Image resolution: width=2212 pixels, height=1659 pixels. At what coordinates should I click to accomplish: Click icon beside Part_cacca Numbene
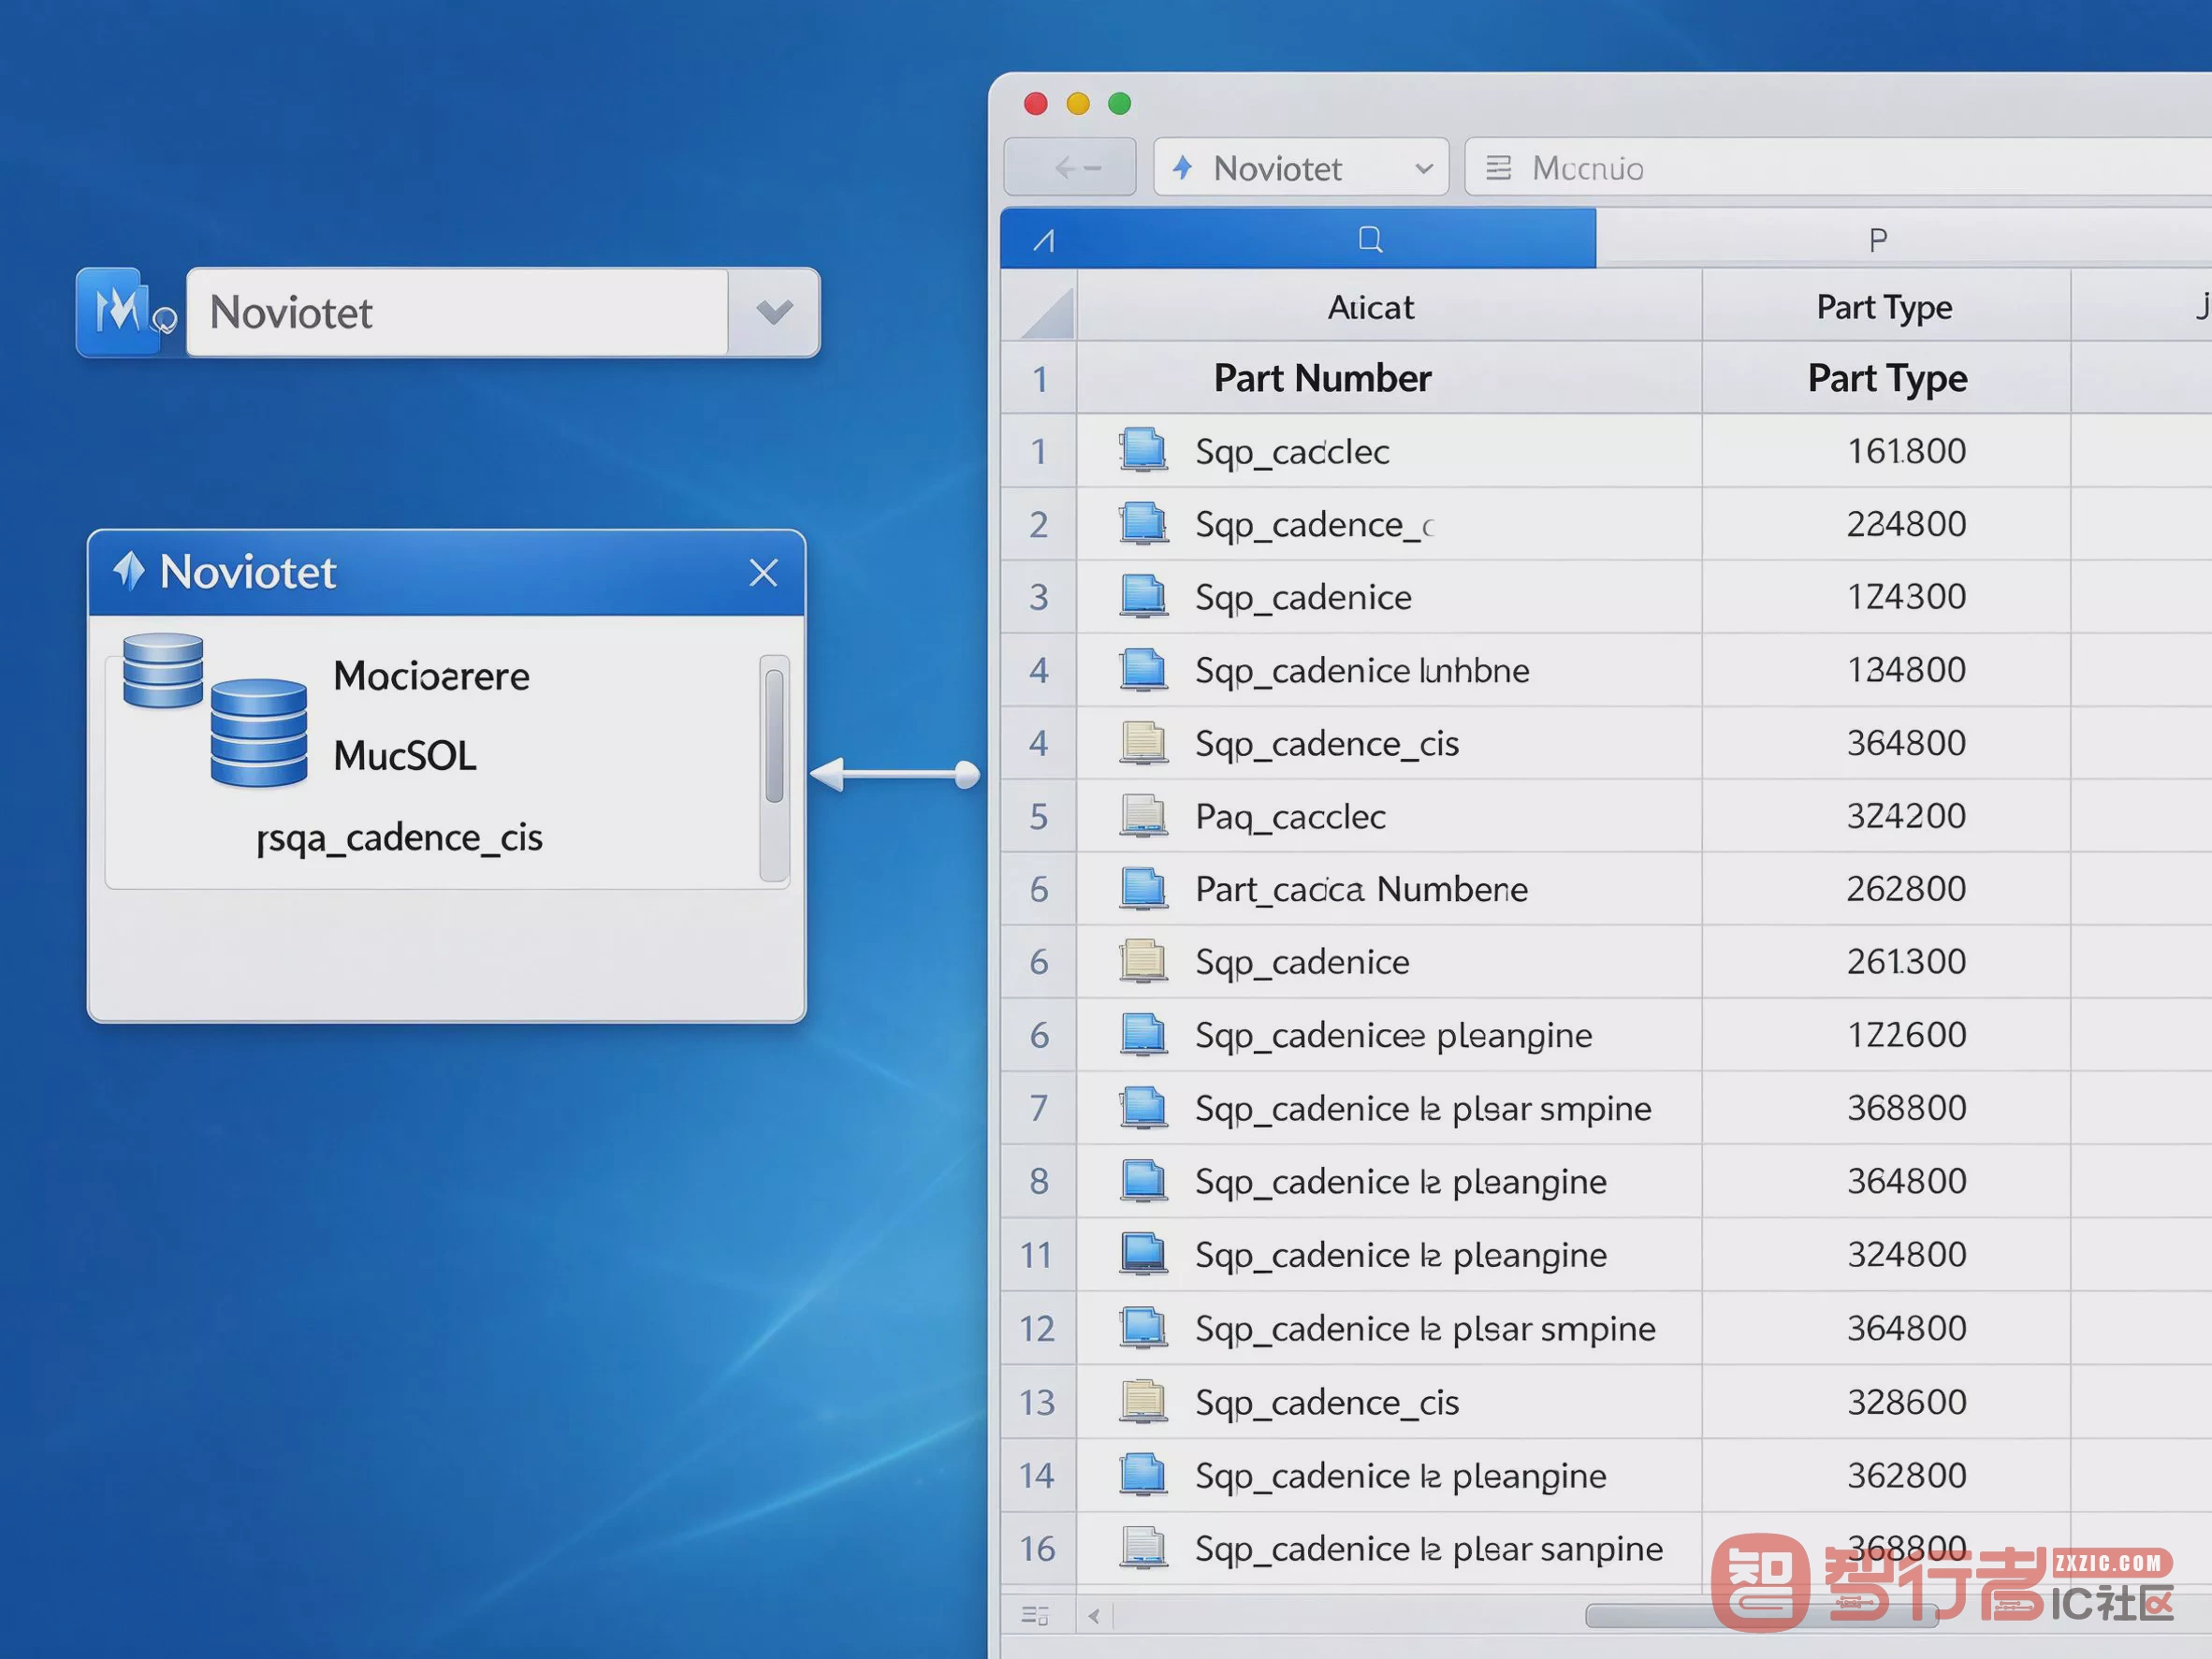point(1143,889)
